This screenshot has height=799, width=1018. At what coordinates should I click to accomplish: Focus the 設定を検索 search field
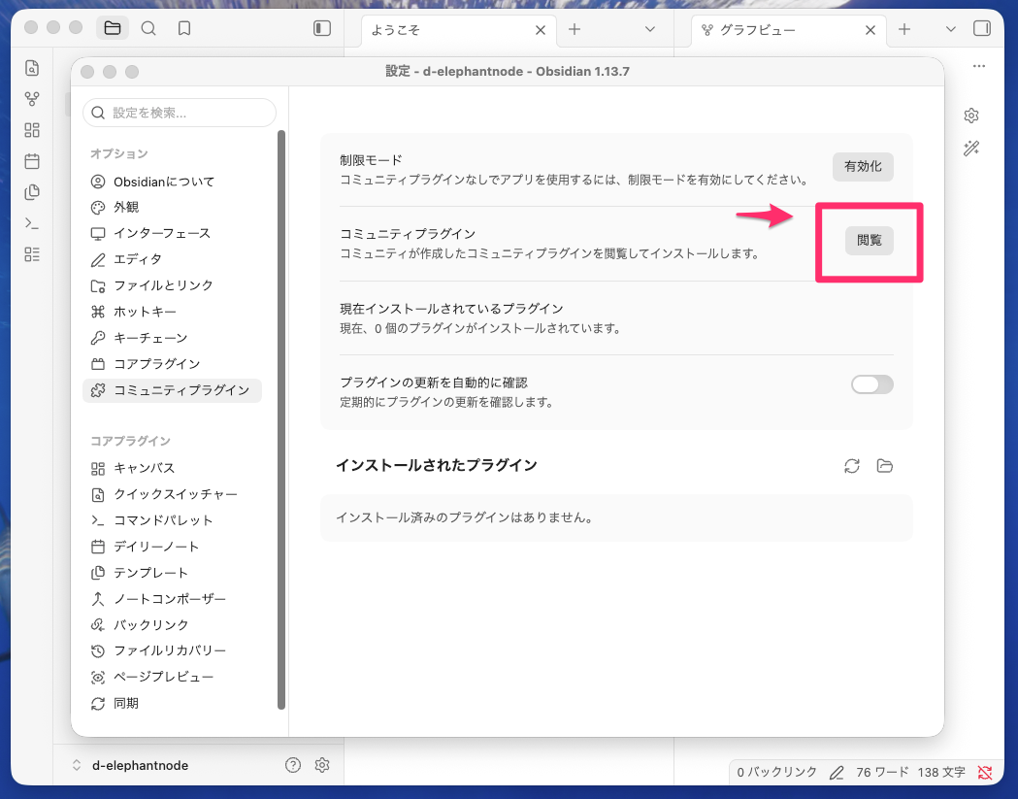coord(180,113)
